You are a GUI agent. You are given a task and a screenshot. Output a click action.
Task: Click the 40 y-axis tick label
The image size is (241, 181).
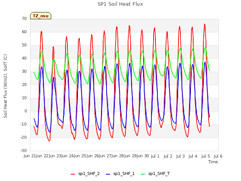[24, 58]
